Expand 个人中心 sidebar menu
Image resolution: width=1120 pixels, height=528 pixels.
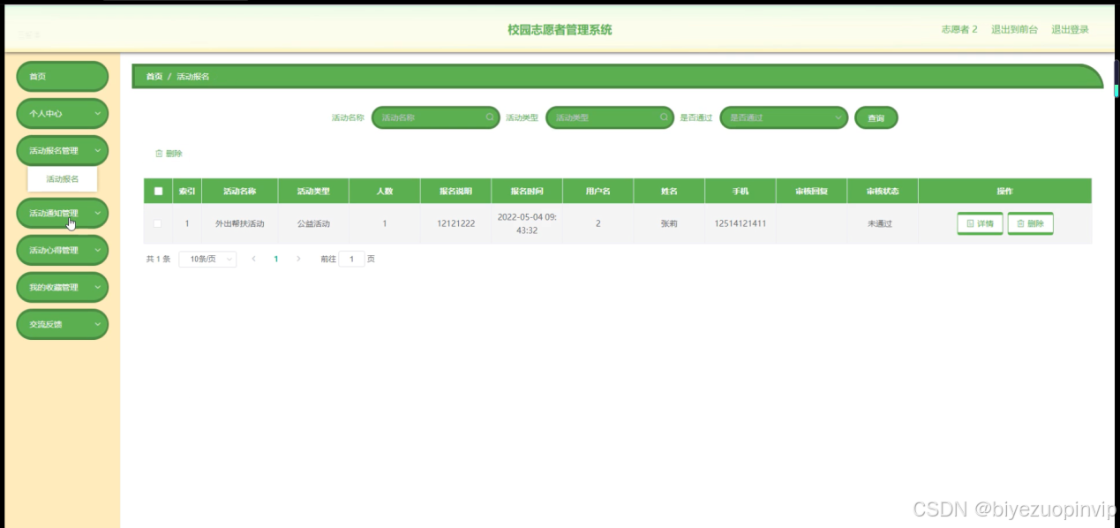62,113
